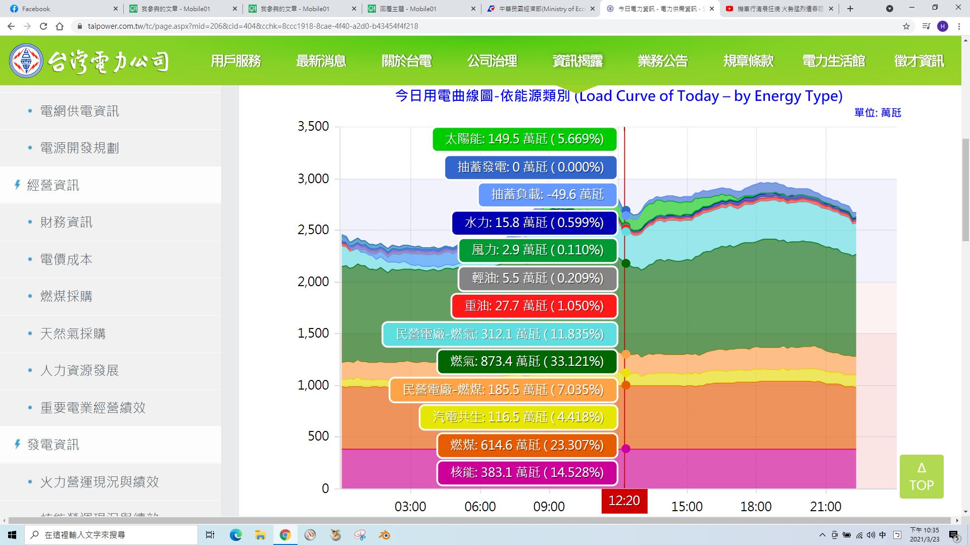
Task: Open the 關於台電 menu
Action: [407, 61]
